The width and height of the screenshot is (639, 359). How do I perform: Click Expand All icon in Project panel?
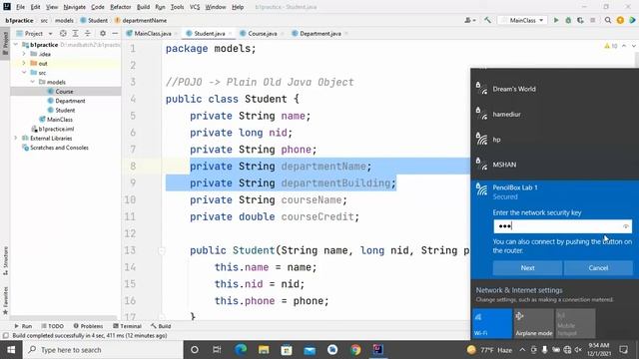[76, 33]
